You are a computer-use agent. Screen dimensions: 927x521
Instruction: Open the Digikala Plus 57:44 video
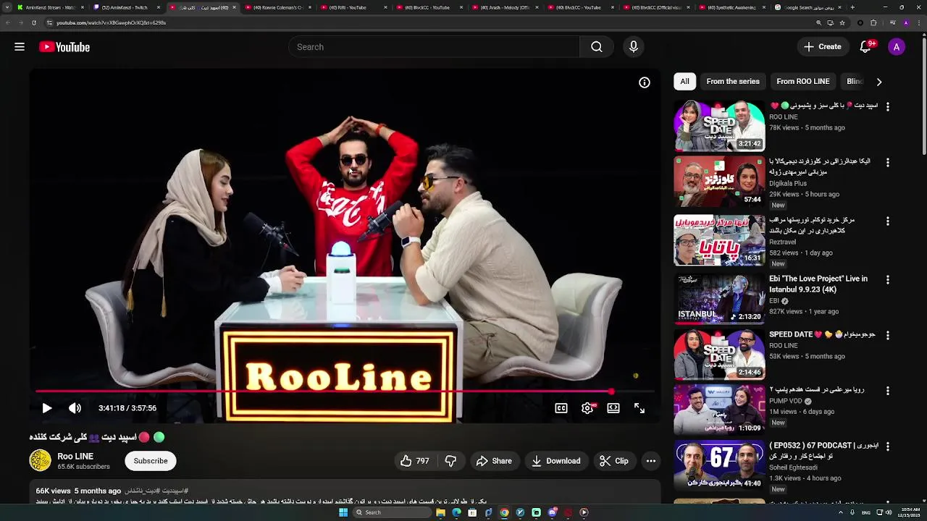coord(719,182)
